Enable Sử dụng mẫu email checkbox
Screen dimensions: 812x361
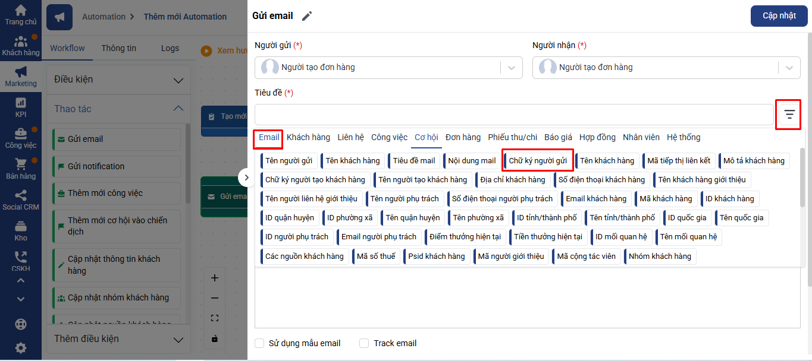(x=259, y=343)
